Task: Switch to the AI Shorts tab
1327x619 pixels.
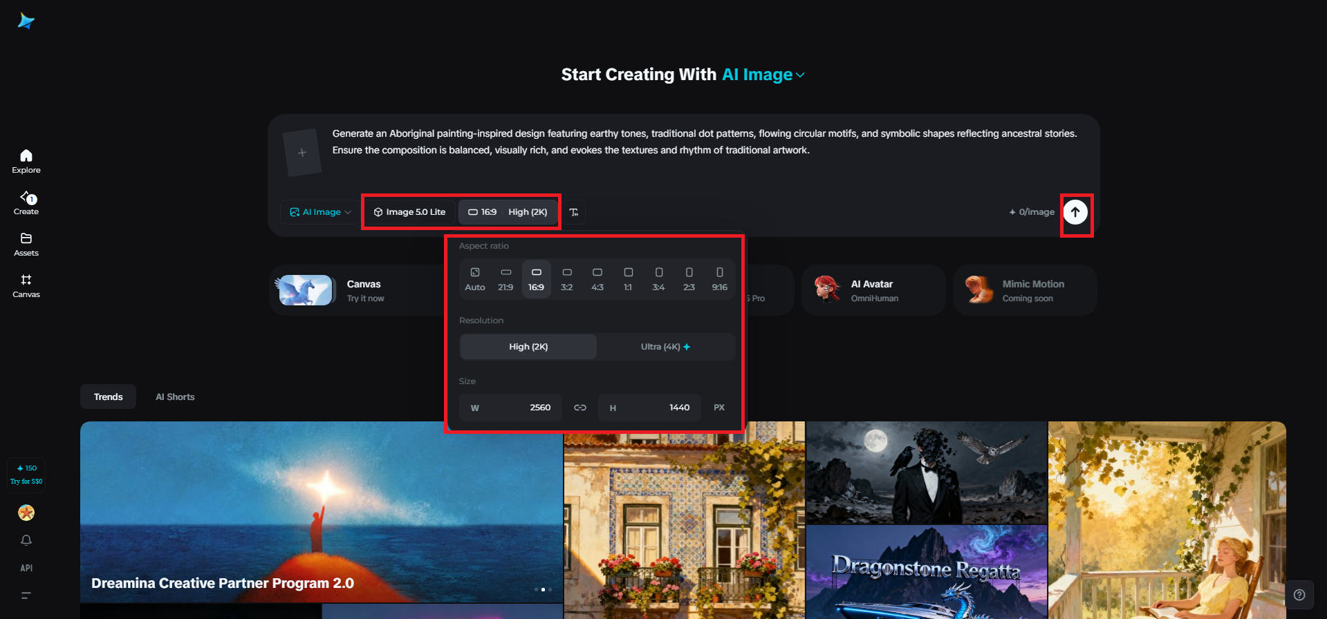Action: [175, 397]
